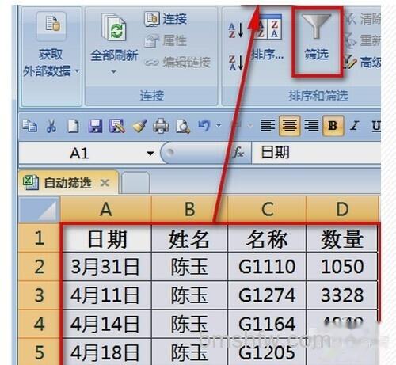Select cell containing 4月18日
This screenshot has width=396, height=365.
click(x=107, y=352)
